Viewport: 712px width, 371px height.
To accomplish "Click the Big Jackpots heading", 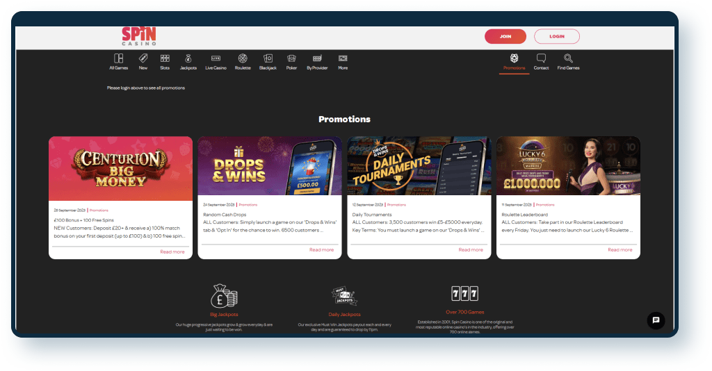I will (224, 314).
